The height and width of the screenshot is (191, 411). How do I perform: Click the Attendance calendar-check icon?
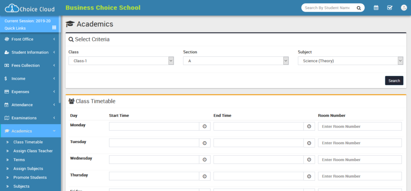(x=6, y=105)
